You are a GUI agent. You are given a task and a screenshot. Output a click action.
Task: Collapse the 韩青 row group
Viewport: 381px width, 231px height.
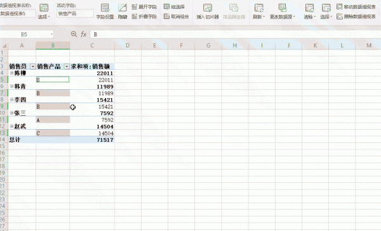pyautogui.click(x=11, y=86)
